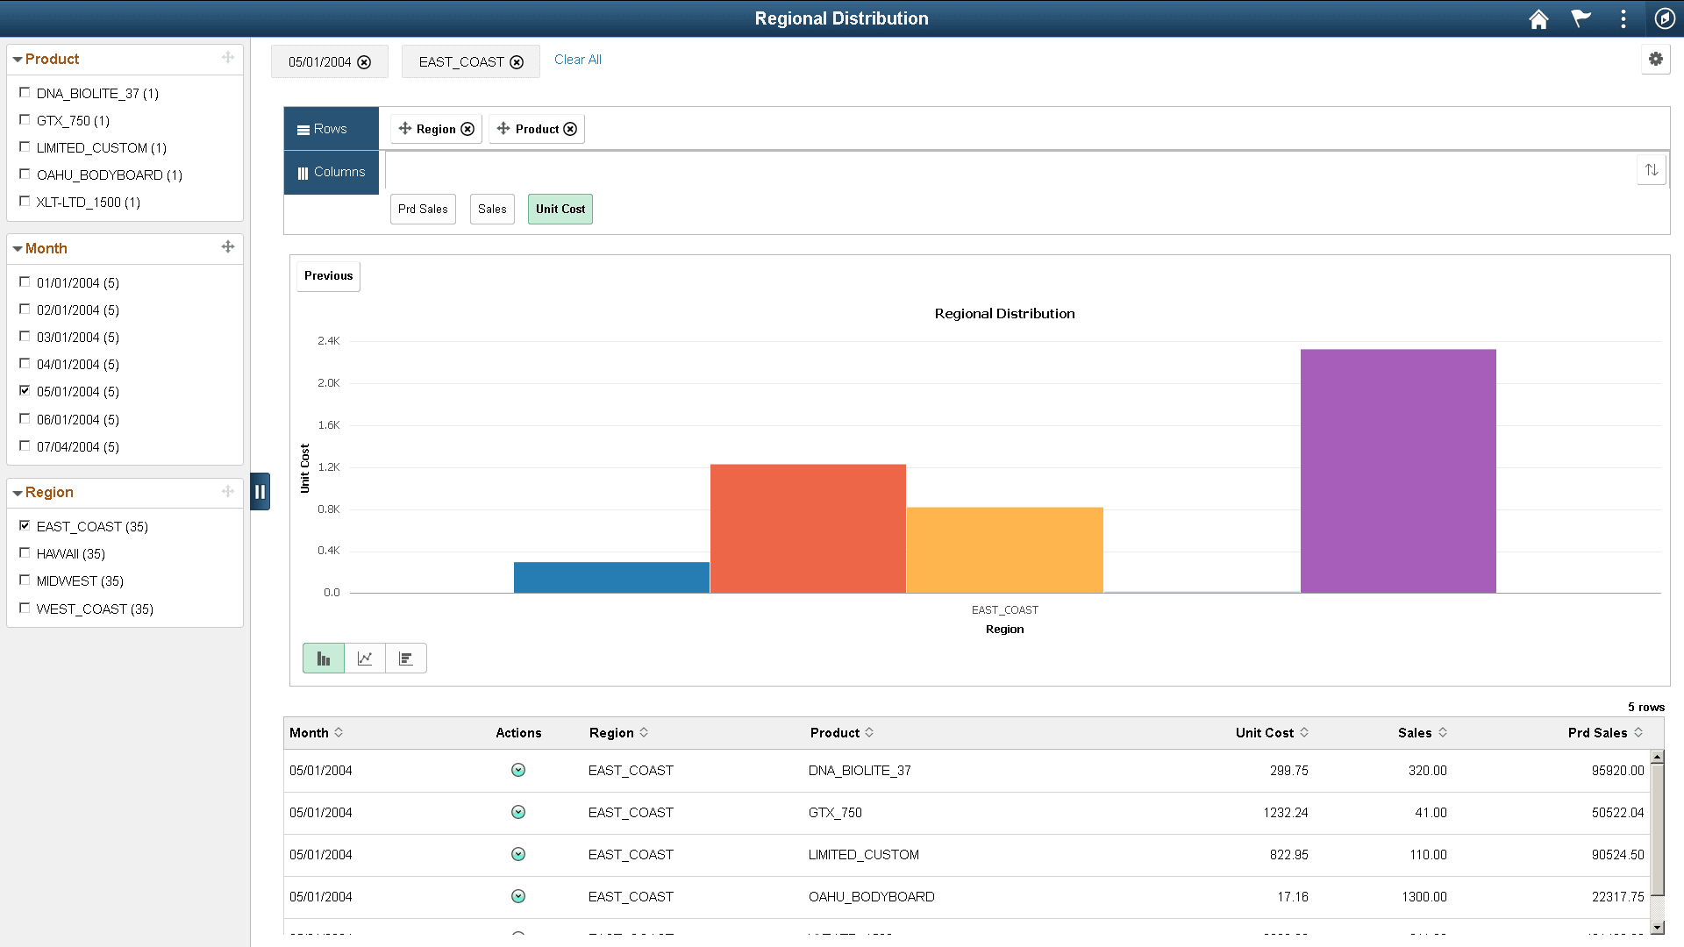Open the Home icon in the header
1684x947 pixels.
click(1538, 18)
